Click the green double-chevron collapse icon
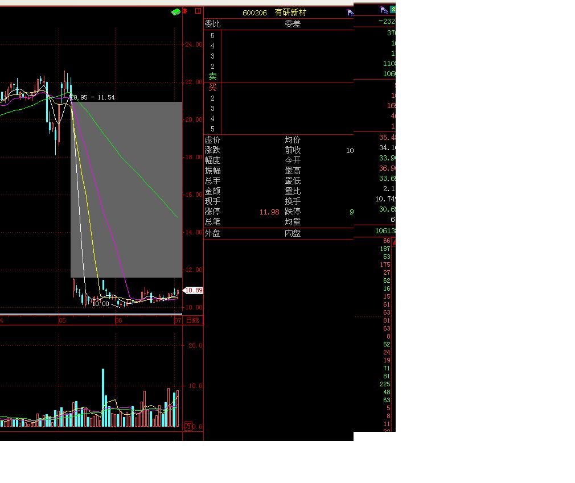 393,10
